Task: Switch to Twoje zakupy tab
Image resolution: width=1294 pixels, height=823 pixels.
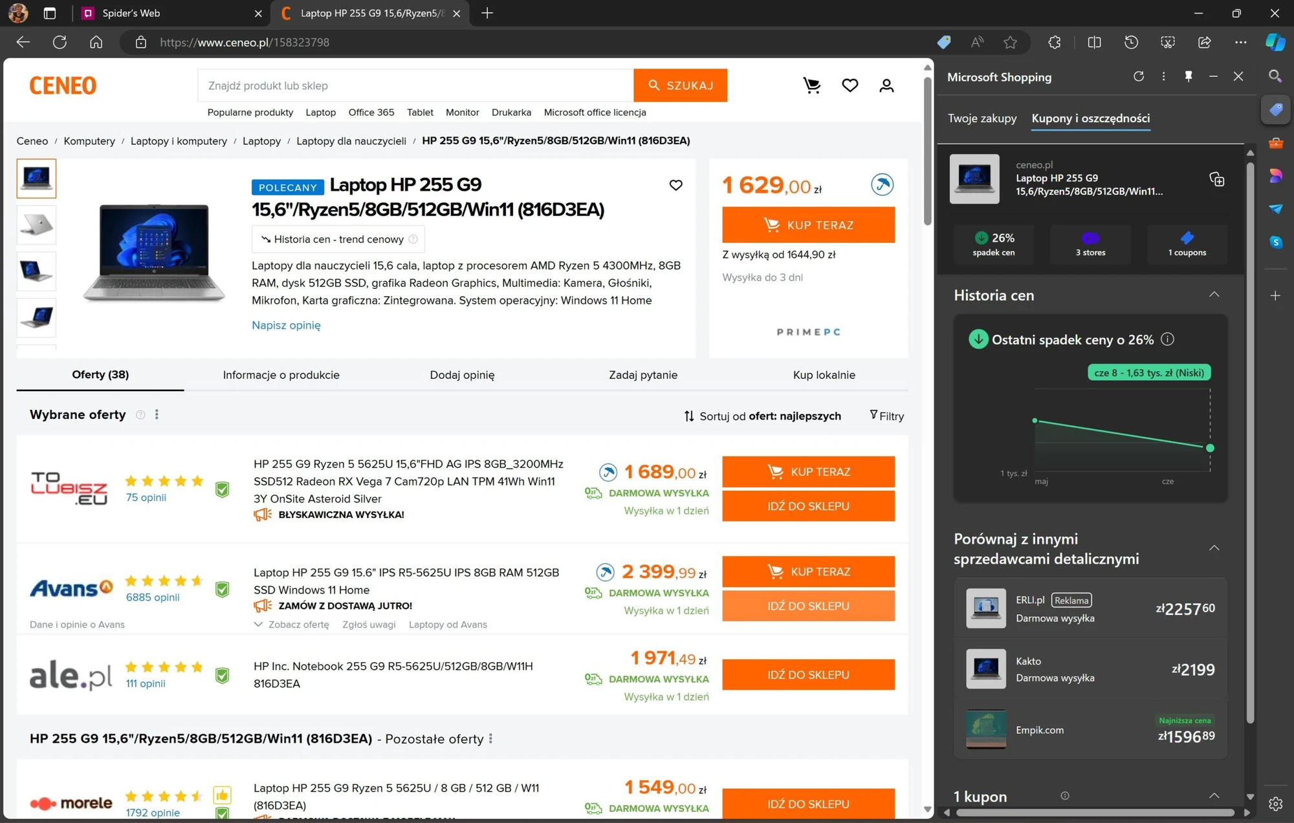Action: coord(981,118)
